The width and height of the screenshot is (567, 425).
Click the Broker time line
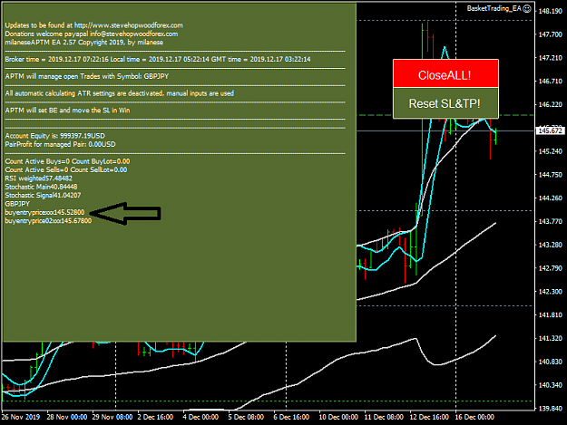click(x=158, y=59)
